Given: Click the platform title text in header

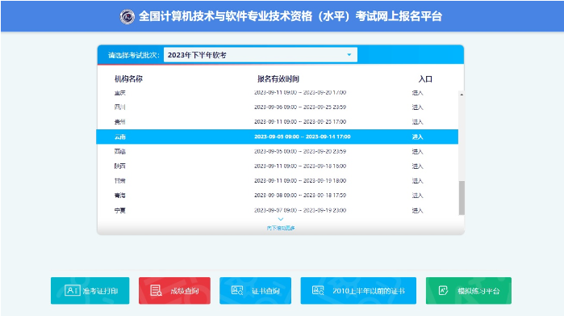Looking at the screenshot, I should (x=290, y=16).
